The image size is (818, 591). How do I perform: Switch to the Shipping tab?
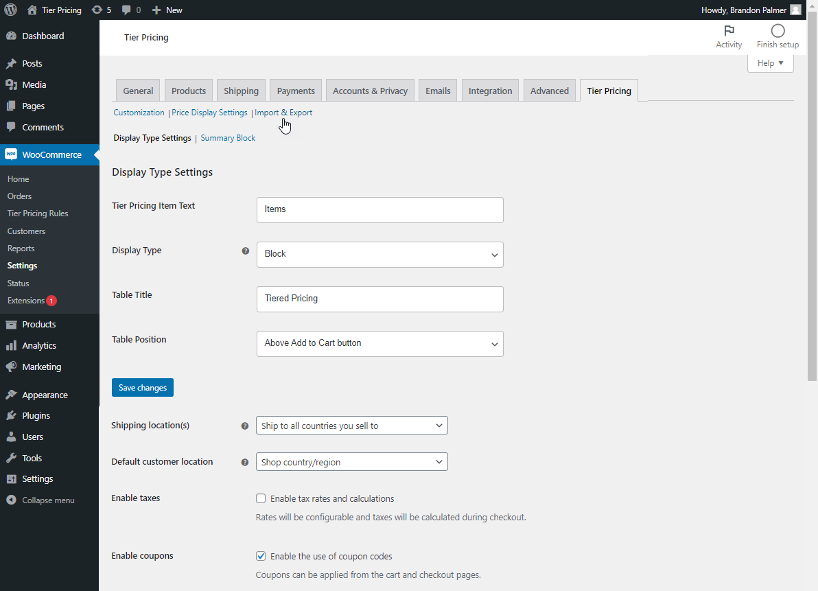[x=241, y=91]
